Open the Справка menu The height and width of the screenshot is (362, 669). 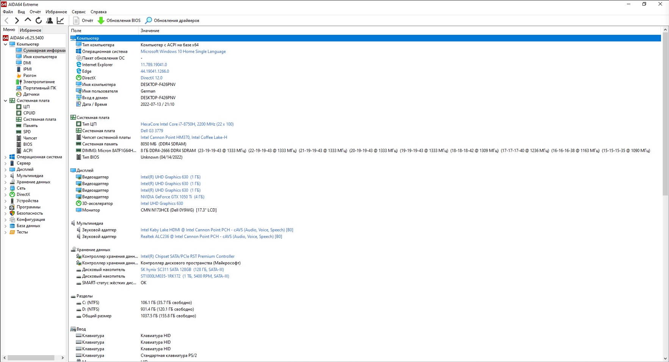click(x=99, y=12)
